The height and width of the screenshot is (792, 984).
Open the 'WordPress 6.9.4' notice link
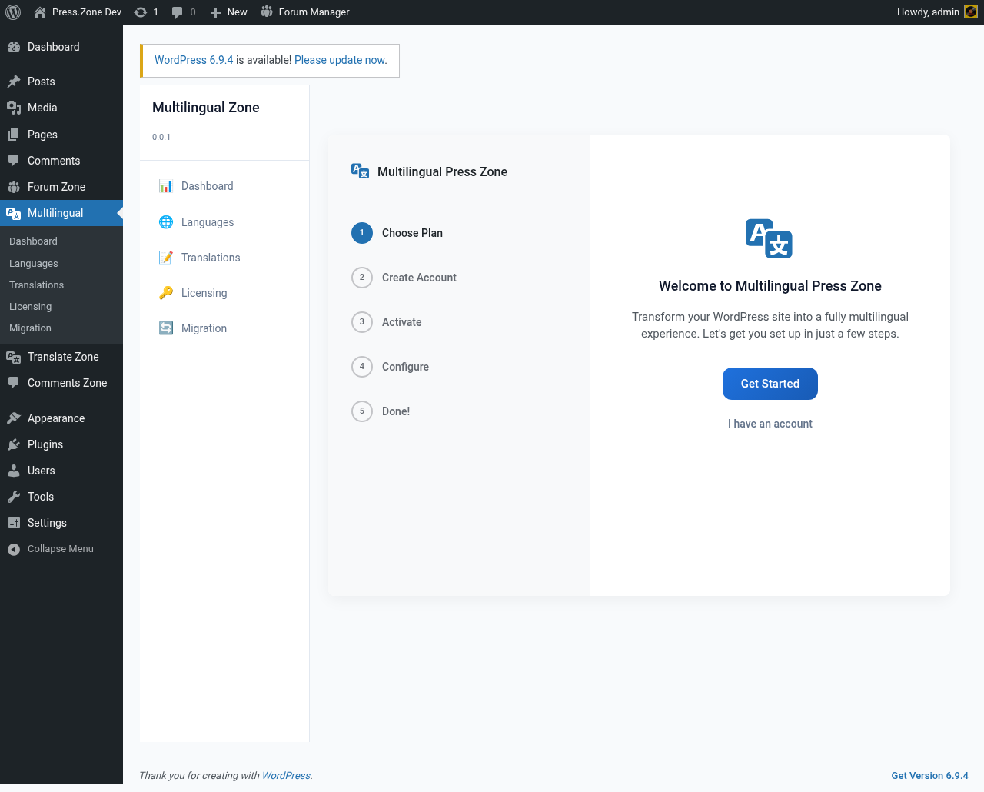(194, 60)
